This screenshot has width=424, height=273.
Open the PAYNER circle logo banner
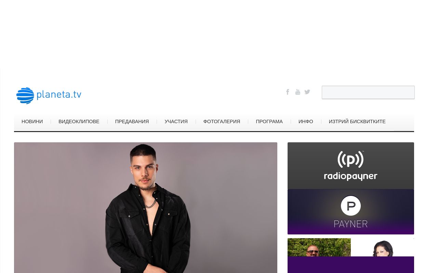tap(350, 212)
